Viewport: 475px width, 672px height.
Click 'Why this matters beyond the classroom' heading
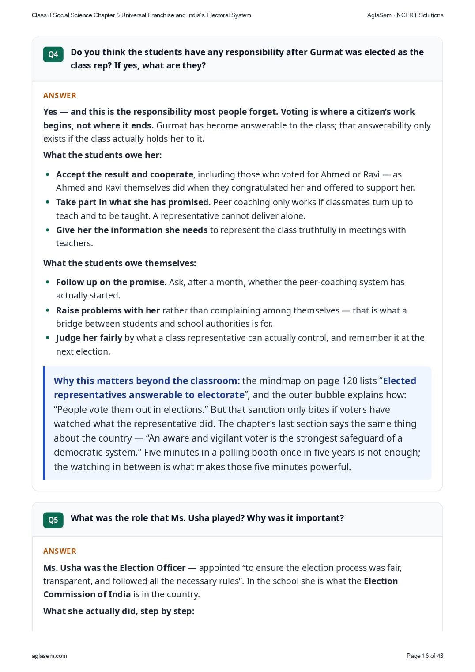tap(147, 381)
